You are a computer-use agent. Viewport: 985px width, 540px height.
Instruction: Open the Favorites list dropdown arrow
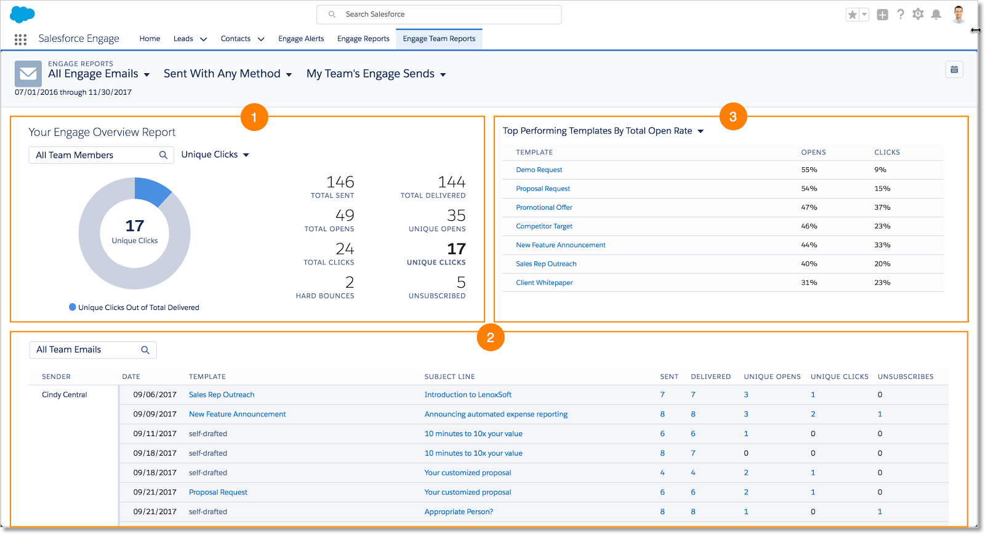864,15
